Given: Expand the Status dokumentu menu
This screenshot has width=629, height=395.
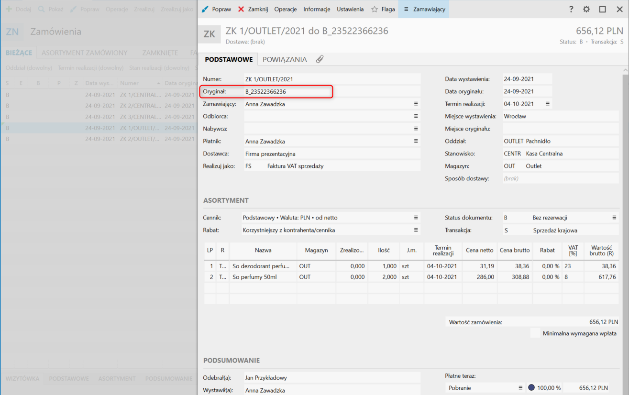Looking at the screenshot, I should [x=614, y=218].
